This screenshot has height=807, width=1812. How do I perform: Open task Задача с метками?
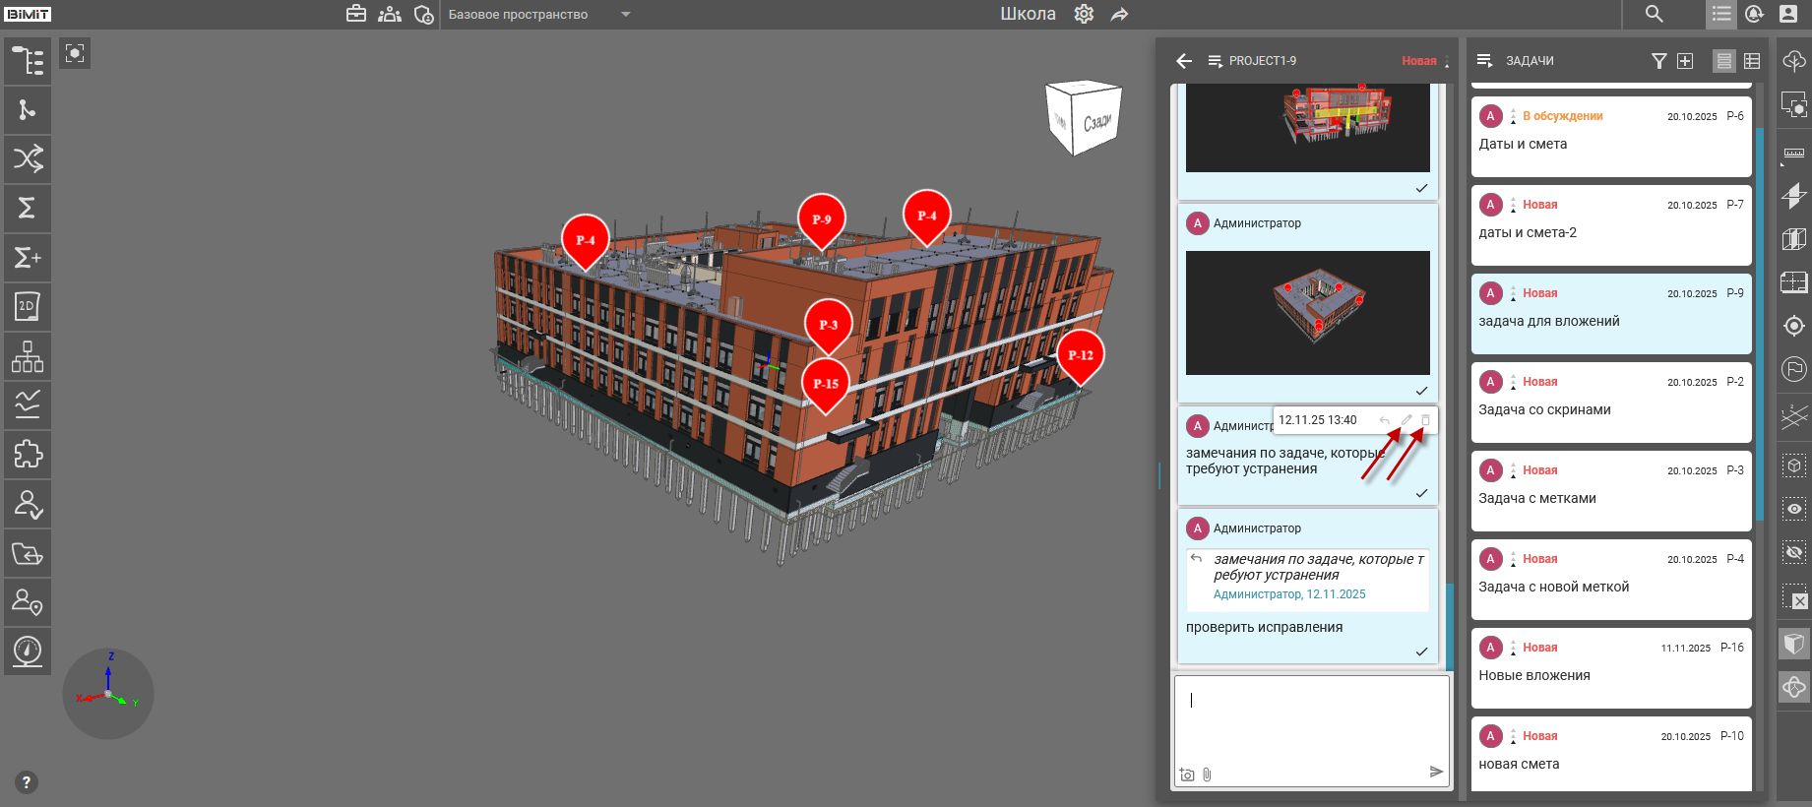pyautogui.click(x=1610, y=491)
